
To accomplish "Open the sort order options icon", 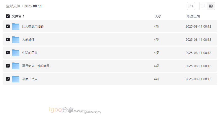I will [x=191, y=6].
